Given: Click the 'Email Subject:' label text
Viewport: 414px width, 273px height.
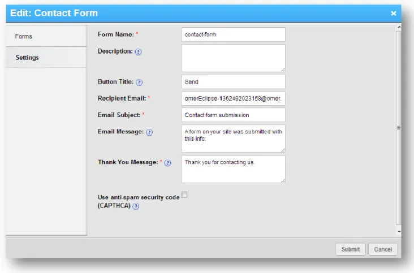Looking at the screenshot, I should coord(119,115).
